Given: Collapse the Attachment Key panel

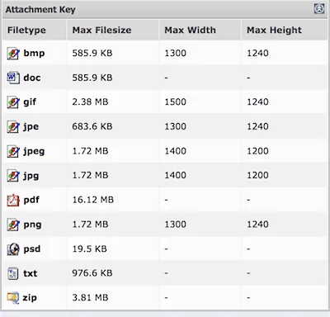Looking at the screenshot, I should [319, 9].
